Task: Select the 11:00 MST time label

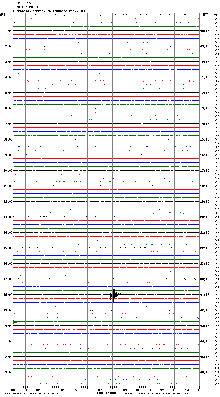Action: [8, 186]
